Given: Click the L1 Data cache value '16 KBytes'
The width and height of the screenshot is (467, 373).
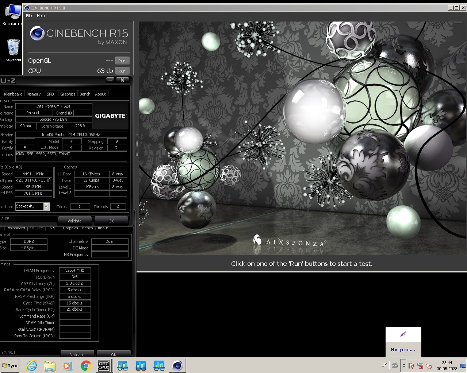Looking at the screenshot, I should 91,174.
